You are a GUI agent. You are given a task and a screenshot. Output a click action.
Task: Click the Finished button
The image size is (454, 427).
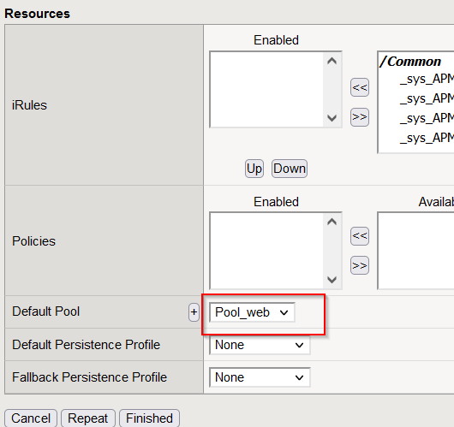[x=149, y=418]
